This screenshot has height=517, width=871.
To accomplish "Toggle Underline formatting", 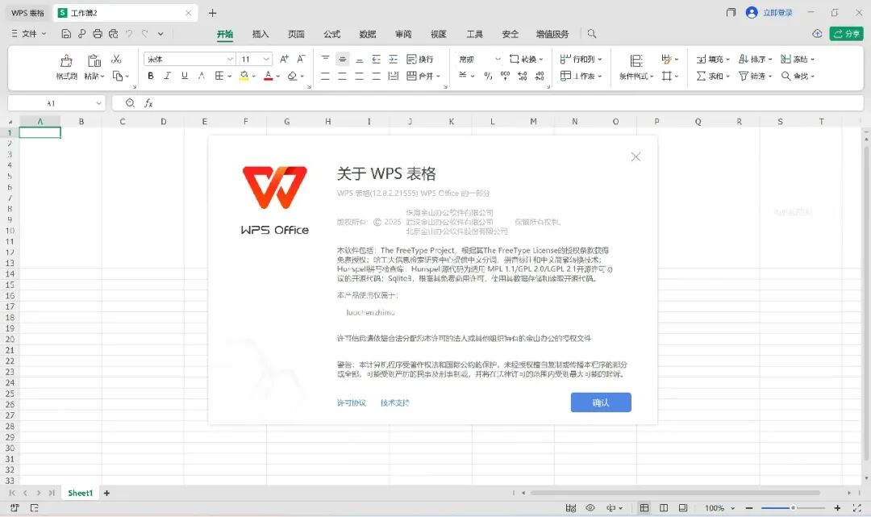I will 185,76.
